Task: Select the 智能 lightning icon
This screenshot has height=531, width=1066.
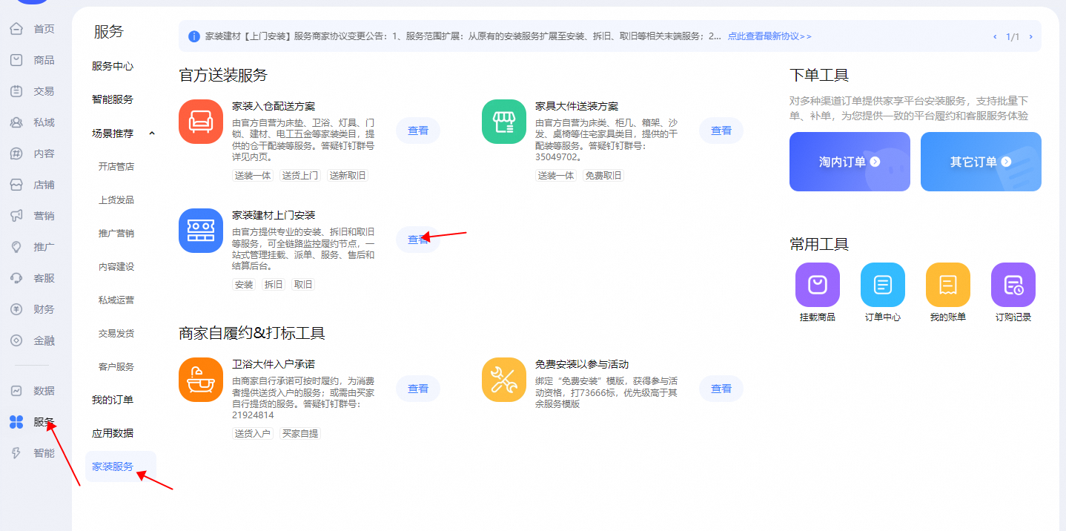Action: [16, 453]
